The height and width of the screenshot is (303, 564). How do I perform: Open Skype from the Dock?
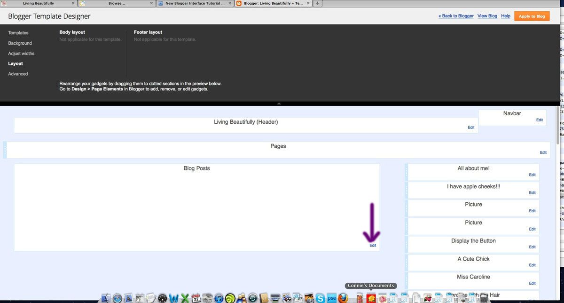pyautogui.click(x=321, y=298)
